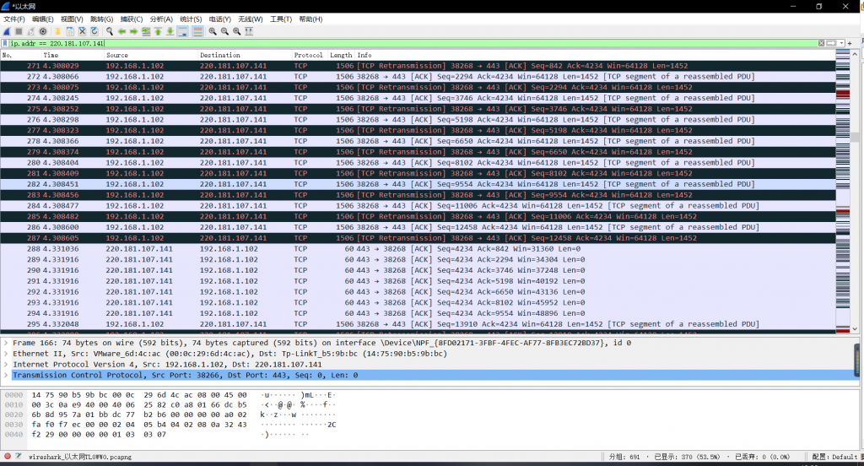Sort by Destination column header

pos(245,55)
